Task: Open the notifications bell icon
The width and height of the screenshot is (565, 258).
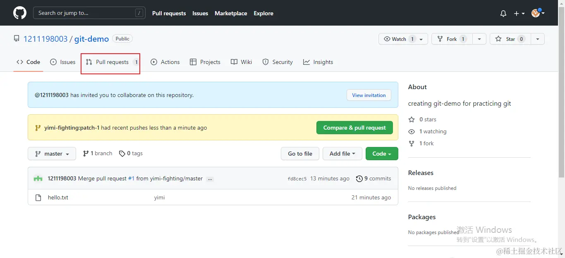Action: coord(503,13)
